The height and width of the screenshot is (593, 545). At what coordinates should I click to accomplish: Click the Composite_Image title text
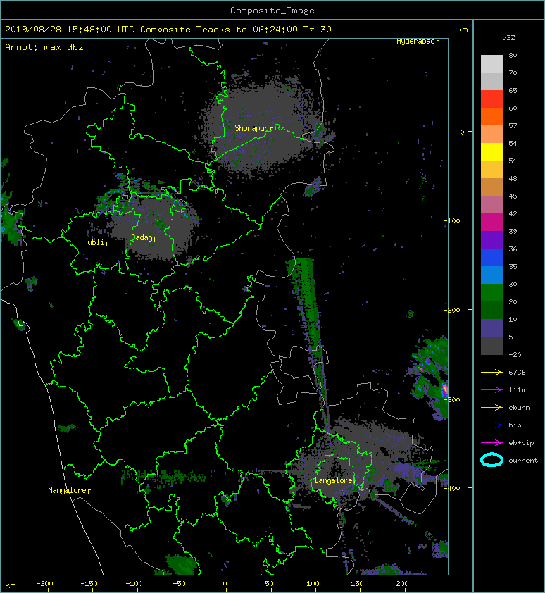(272, 11)
